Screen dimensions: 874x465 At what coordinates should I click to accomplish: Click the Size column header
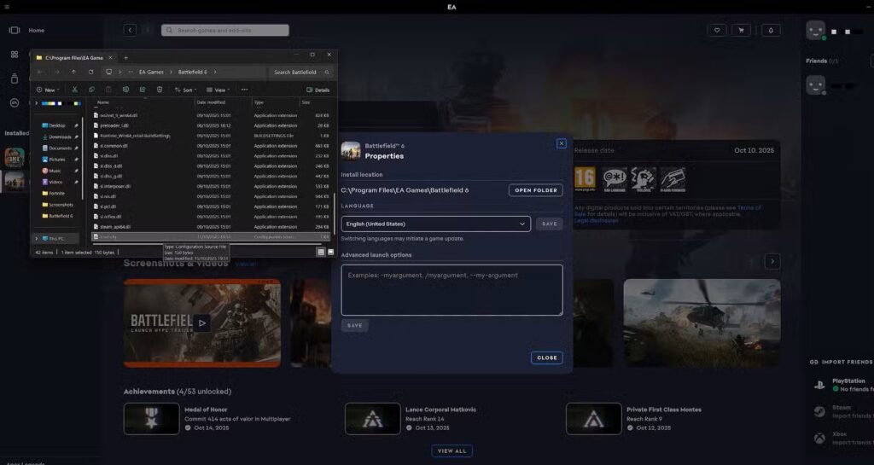(x=306, y=102)
